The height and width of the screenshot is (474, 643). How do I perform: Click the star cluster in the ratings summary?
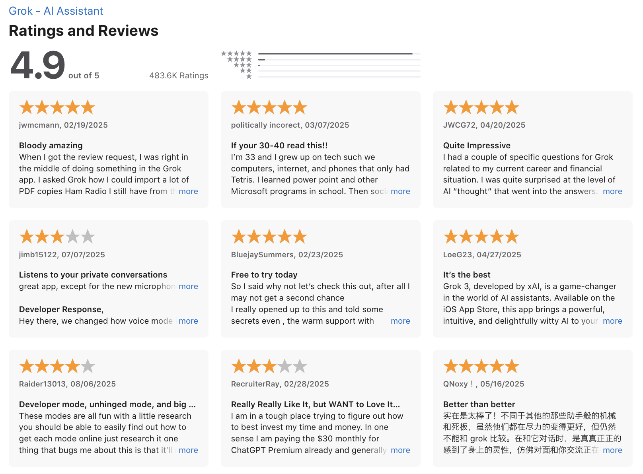click(x=236, y=64)
